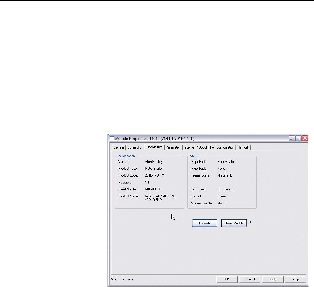Click the Identification group label
This screenshot has height=287, width=314.
pos(126,156)
